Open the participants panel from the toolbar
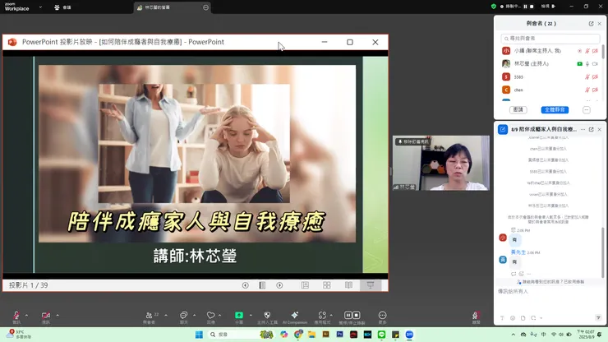This screenshot has width=608, height=342. click(149, 315)
